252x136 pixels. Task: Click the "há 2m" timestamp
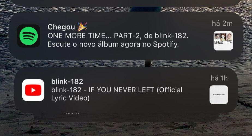point(222,23)
